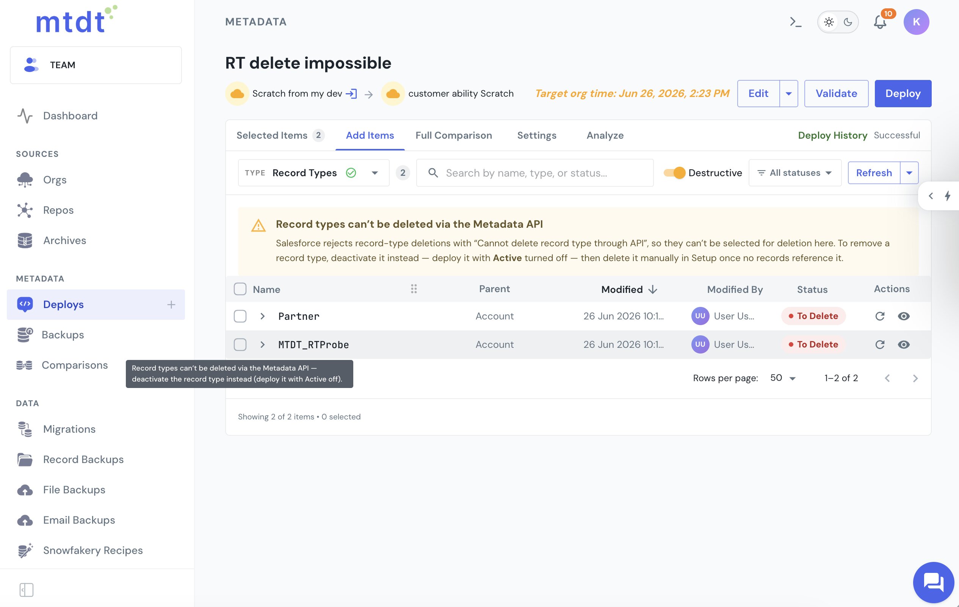Refresh the Partner item

880,316
